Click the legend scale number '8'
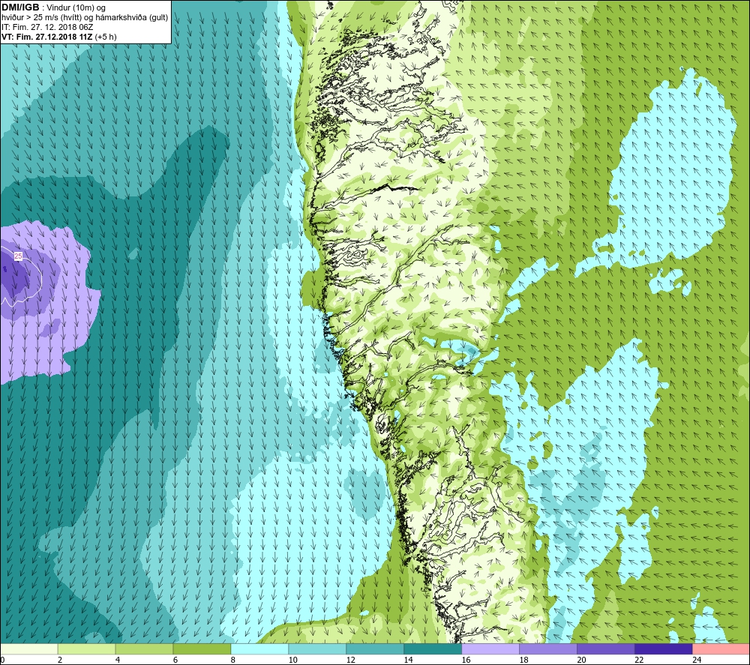This screenshot has height=665, width=750. (233, 660)
